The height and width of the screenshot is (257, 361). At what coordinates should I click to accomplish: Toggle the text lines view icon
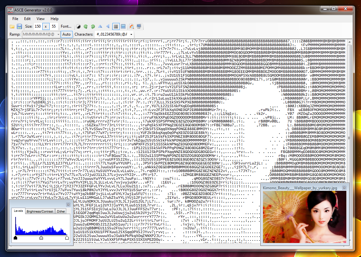click(x=116, y=26)
